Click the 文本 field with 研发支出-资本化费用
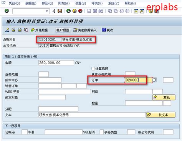The image size is (182, 141). click(x=92, y=115)
